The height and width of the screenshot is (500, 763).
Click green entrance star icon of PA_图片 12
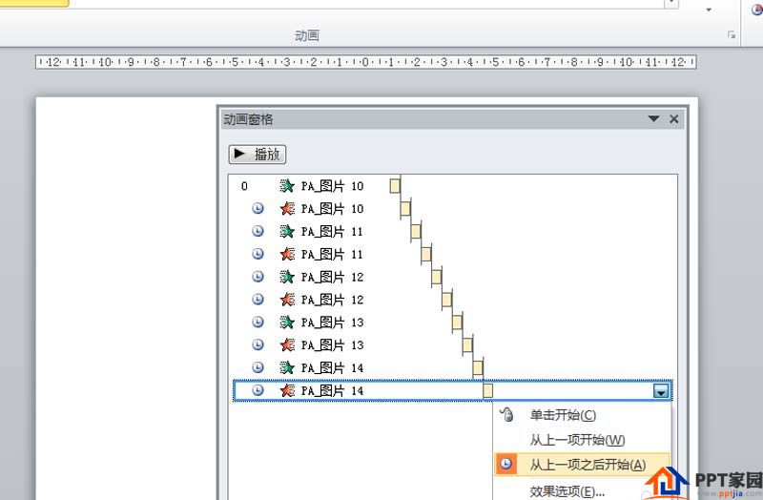[287, 277]
